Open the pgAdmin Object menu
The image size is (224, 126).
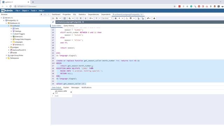pyautogui.click(x=25, y=10)
